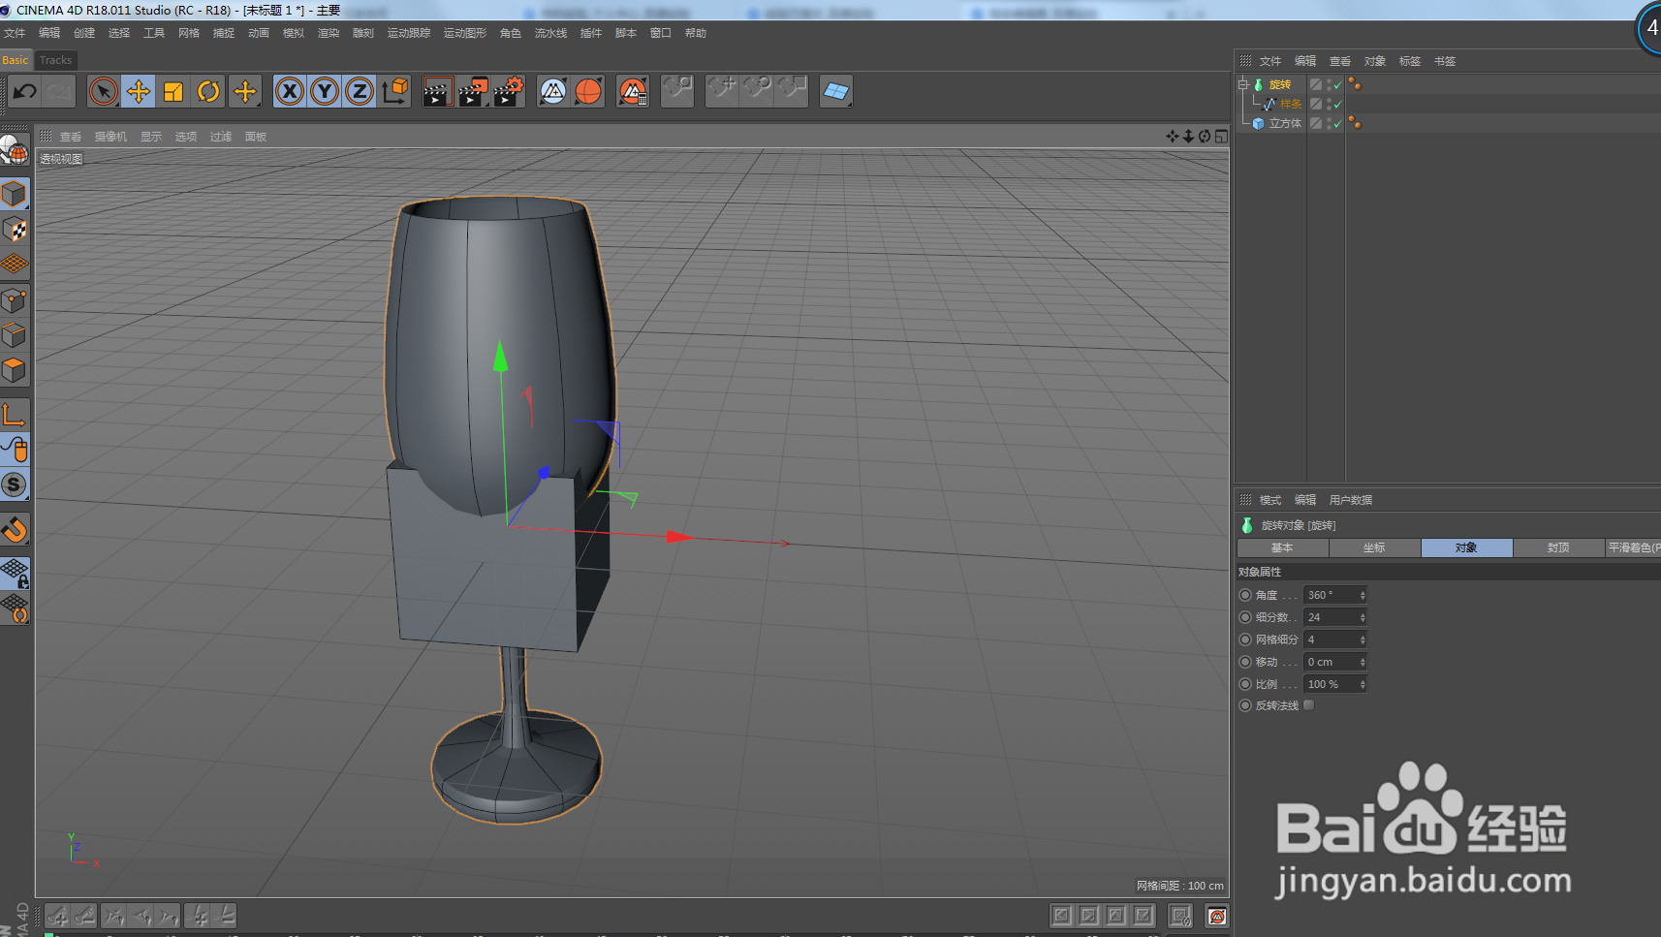
Task: Collapse the 旋转 object tree node
Action: (1242, 84)
